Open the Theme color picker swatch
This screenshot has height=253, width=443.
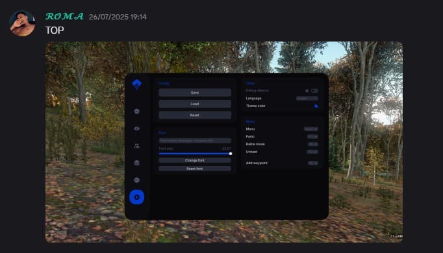pos(316,106)
